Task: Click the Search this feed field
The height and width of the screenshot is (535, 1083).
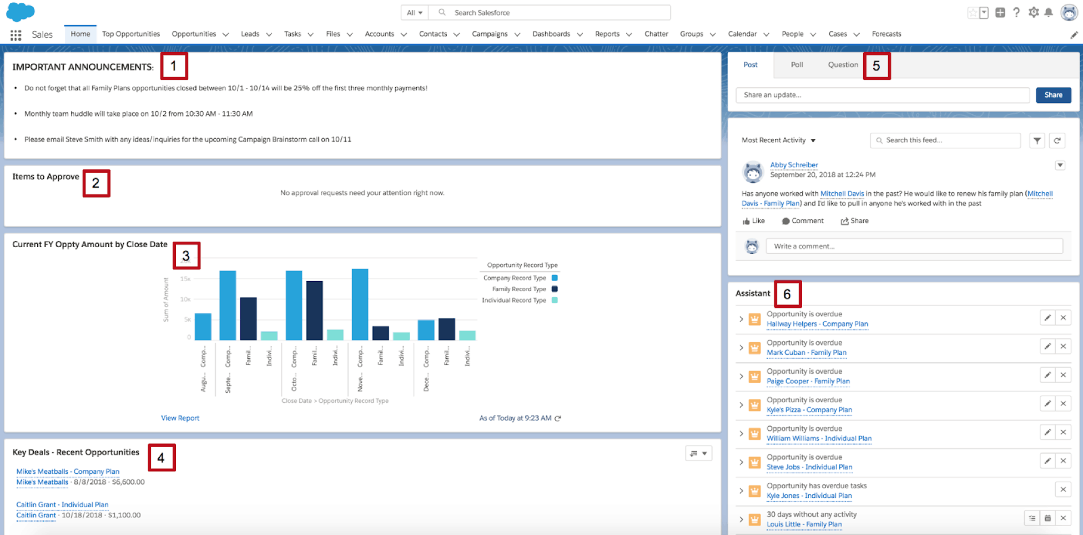Action: tap(945, 141)
